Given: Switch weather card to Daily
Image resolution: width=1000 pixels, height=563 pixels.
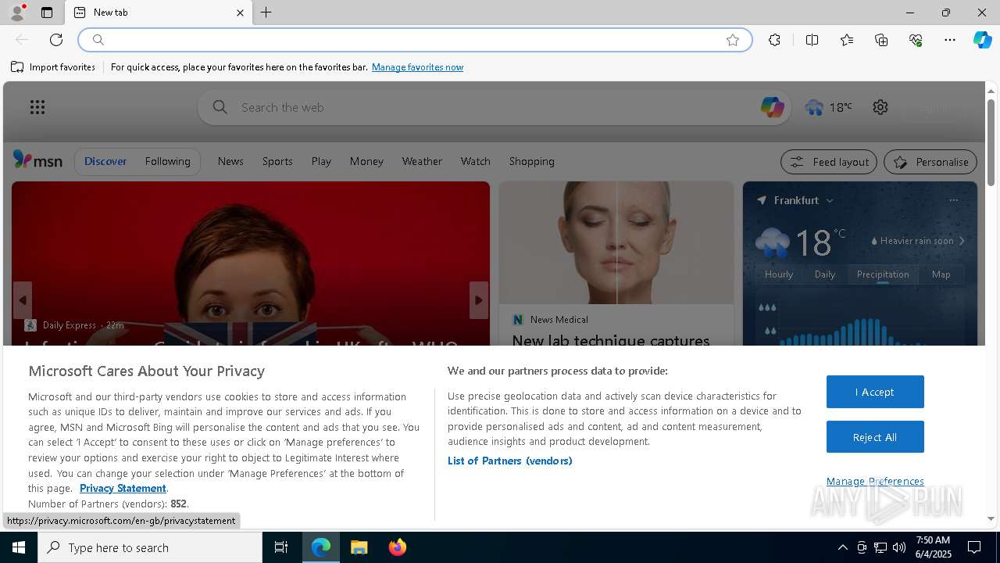Looking at the screenshot, I should (x=825, y=274).
